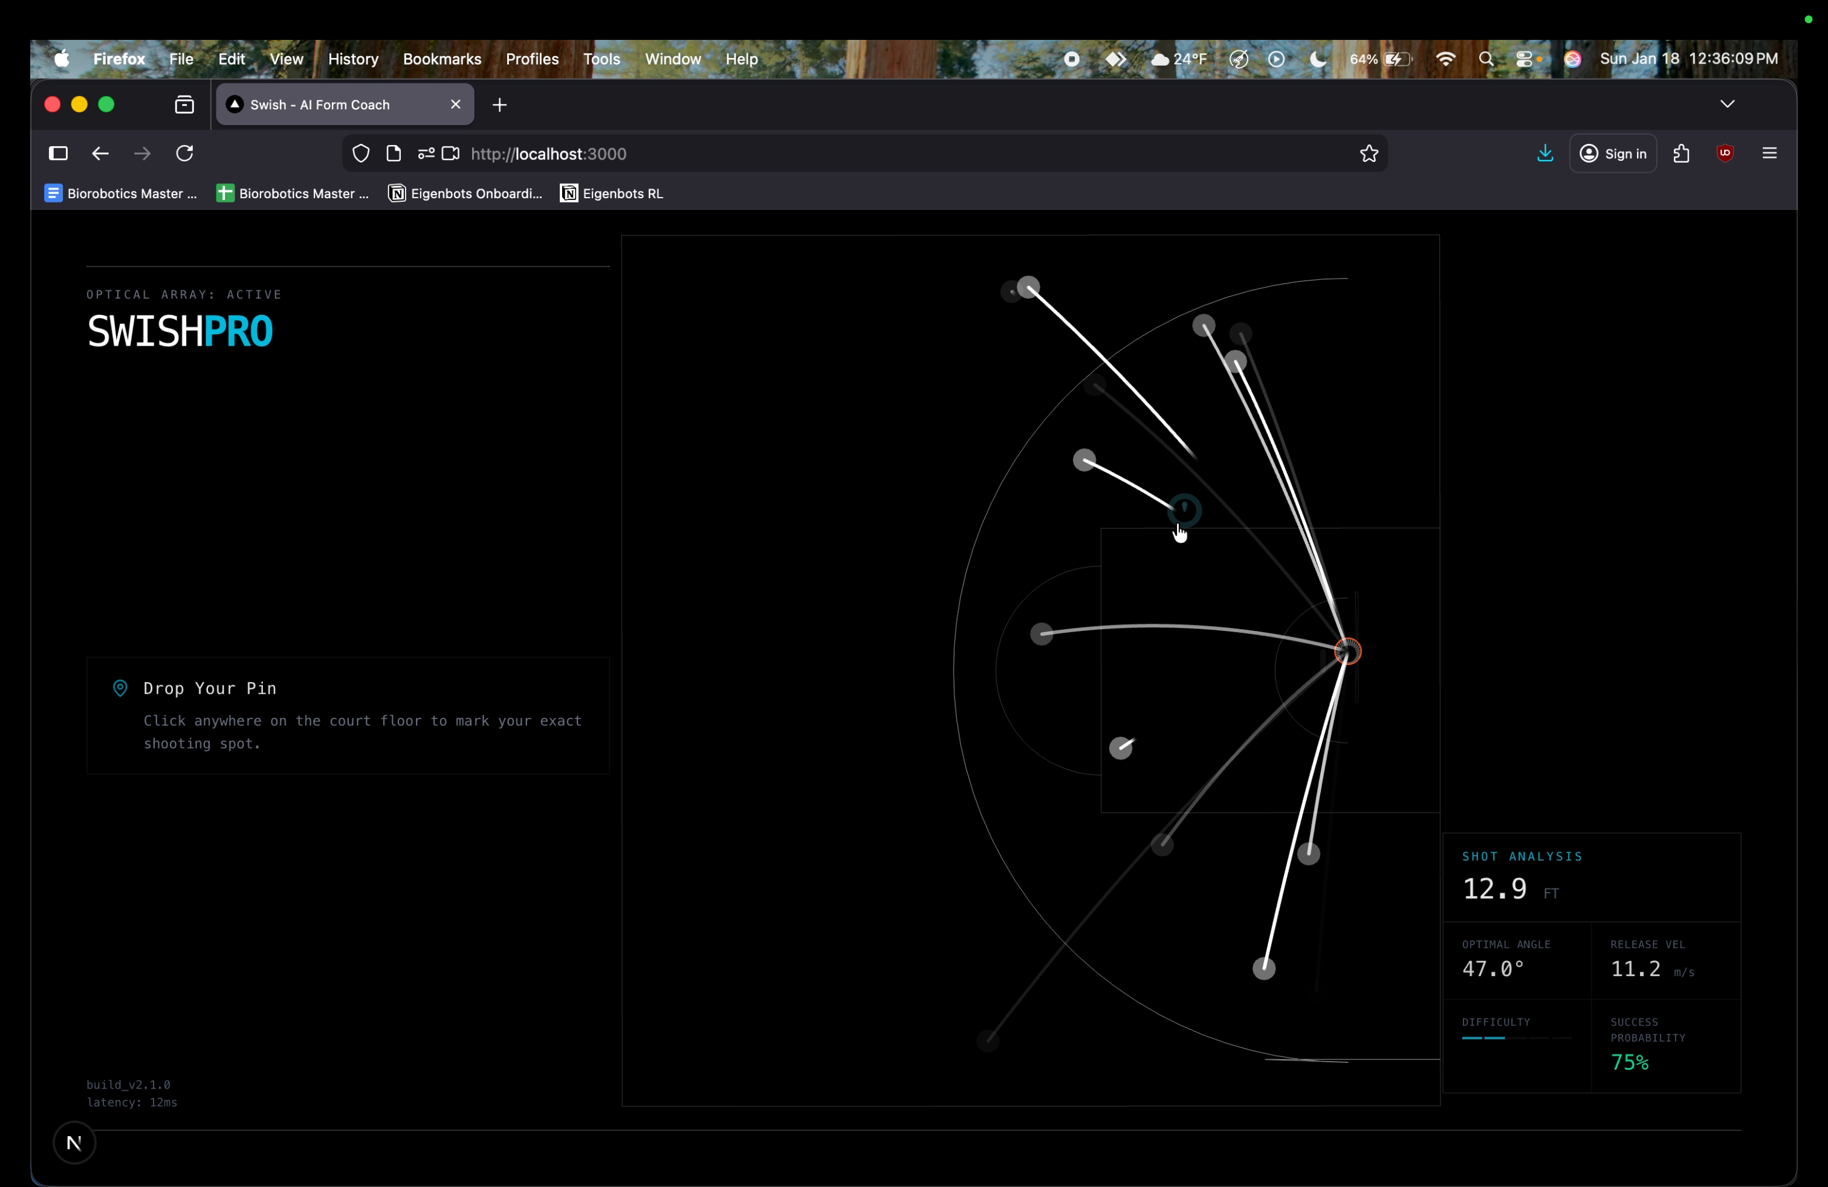
Task: Expand the list all tabs chevron
Action: point(1726,104)
